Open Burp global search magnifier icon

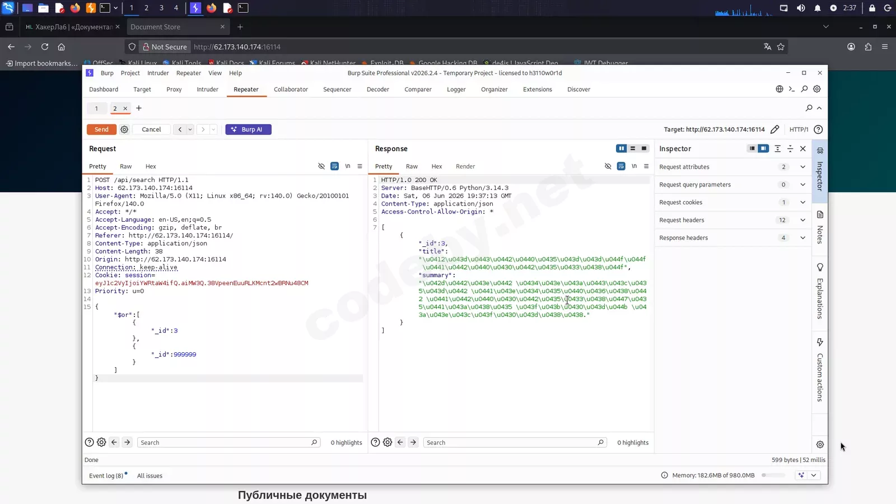point(804,89)
